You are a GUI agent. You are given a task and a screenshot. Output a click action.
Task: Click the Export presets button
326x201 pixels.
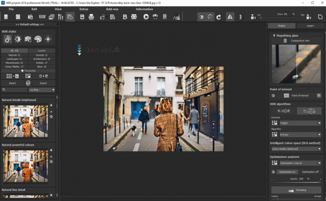click(43, 83)
